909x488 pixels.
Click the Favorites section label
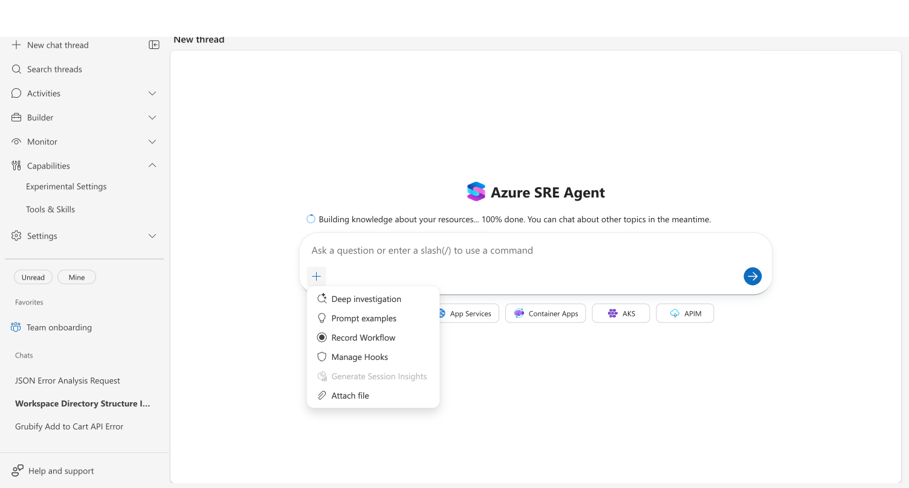pyautogui.click(x=29, y=302)
